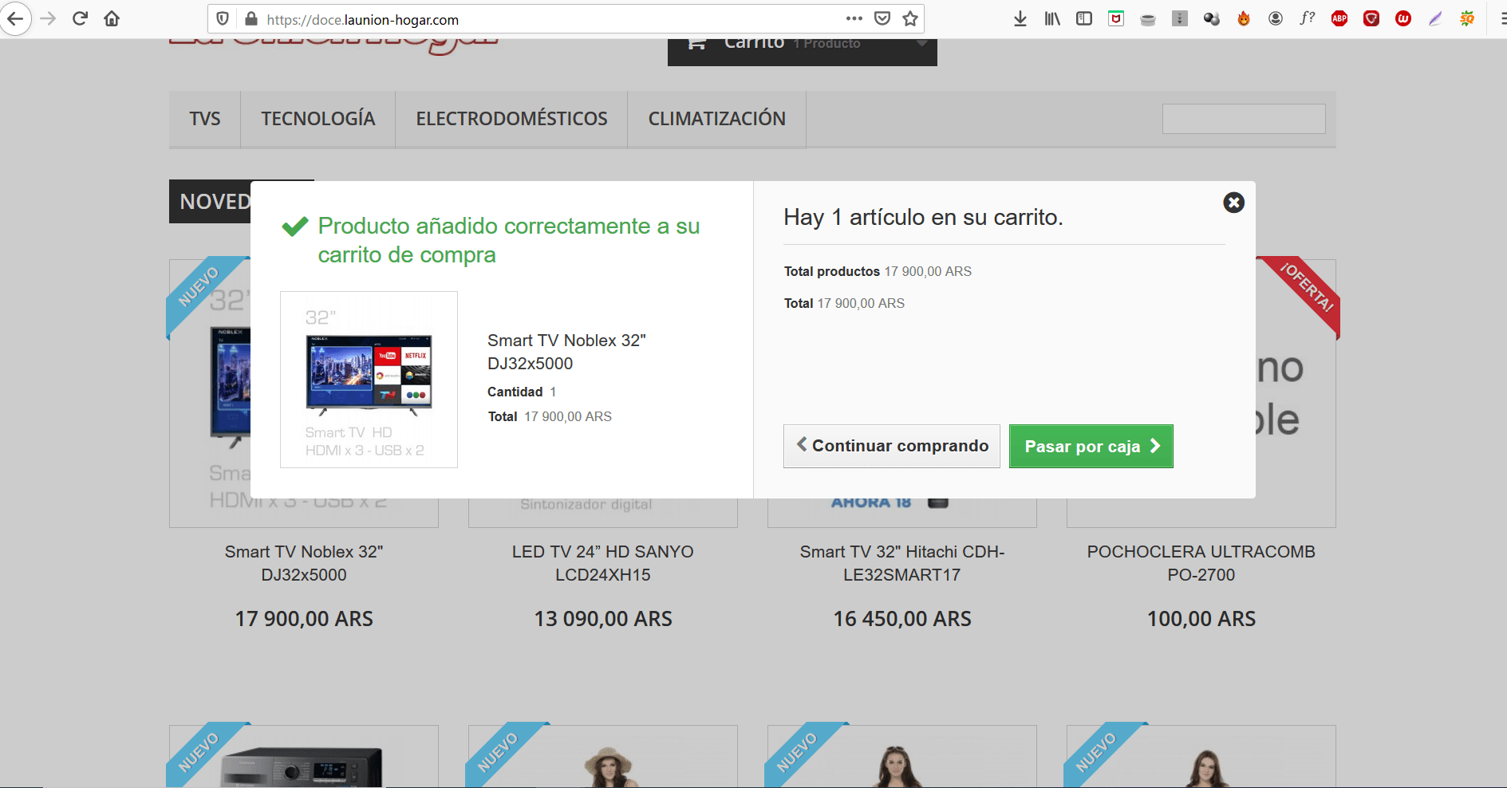Open page actions three-dot menu
The width and height of the screenshot is (1507, 788).
click(854, 18)
